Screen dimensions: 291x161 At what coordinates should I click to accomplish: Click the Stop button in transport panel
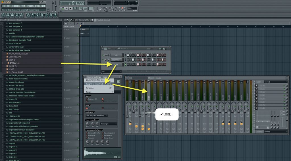(70, 8)
